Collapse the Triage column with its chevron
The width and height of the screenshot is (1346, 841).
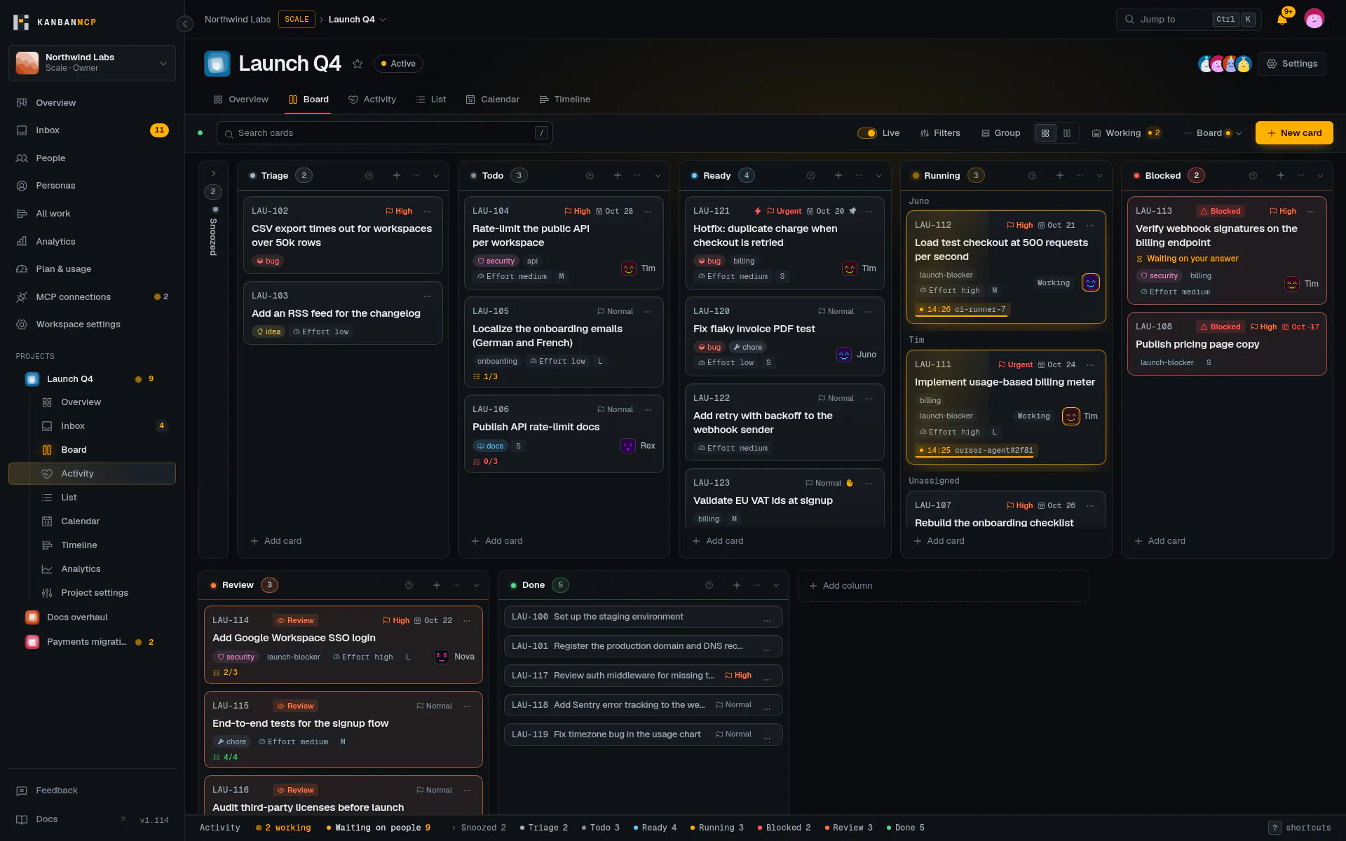tap(437, 175)
